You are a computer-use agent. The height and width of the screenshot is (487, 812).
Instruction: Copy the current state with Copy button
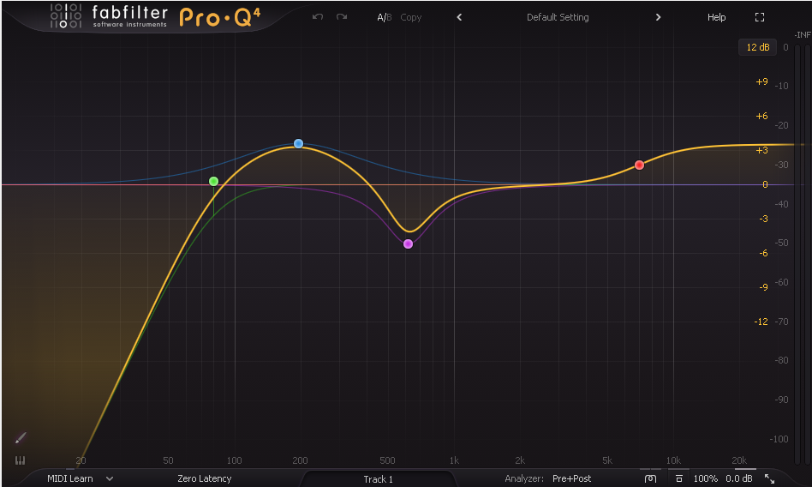(x=410, y=17)
